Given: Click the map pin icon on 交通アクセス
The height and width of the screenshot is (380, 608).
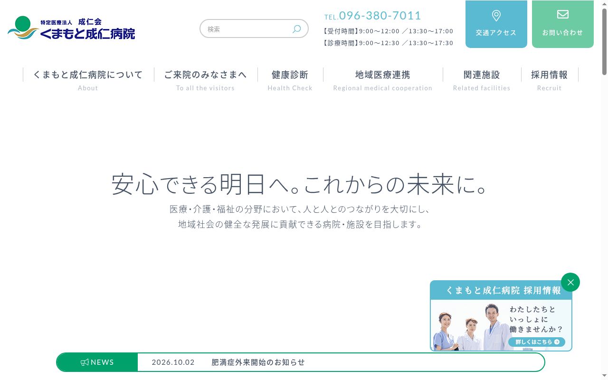Looking at the screenshot, I should click(x=496, y=16).
